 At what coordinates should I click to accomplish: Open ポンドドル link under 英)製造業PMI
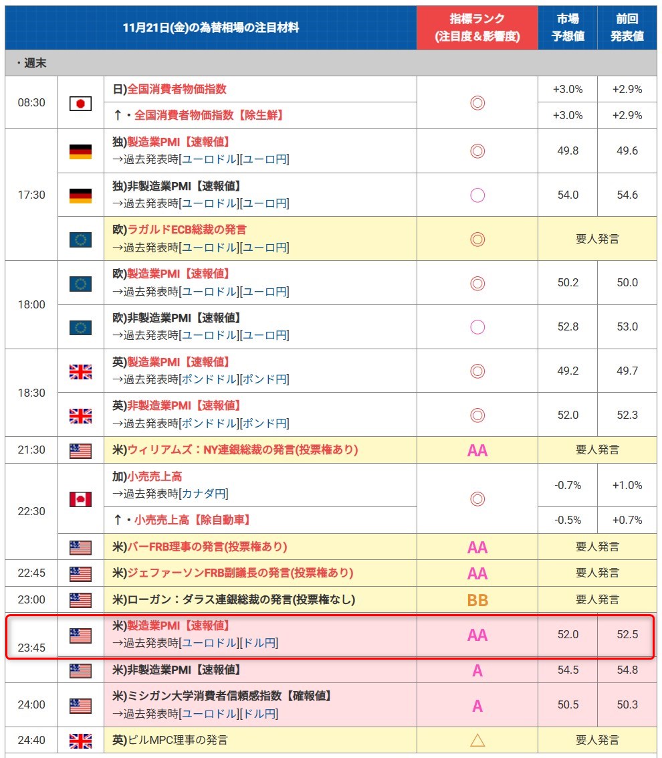pyautogui.click(x=209, y=379)
